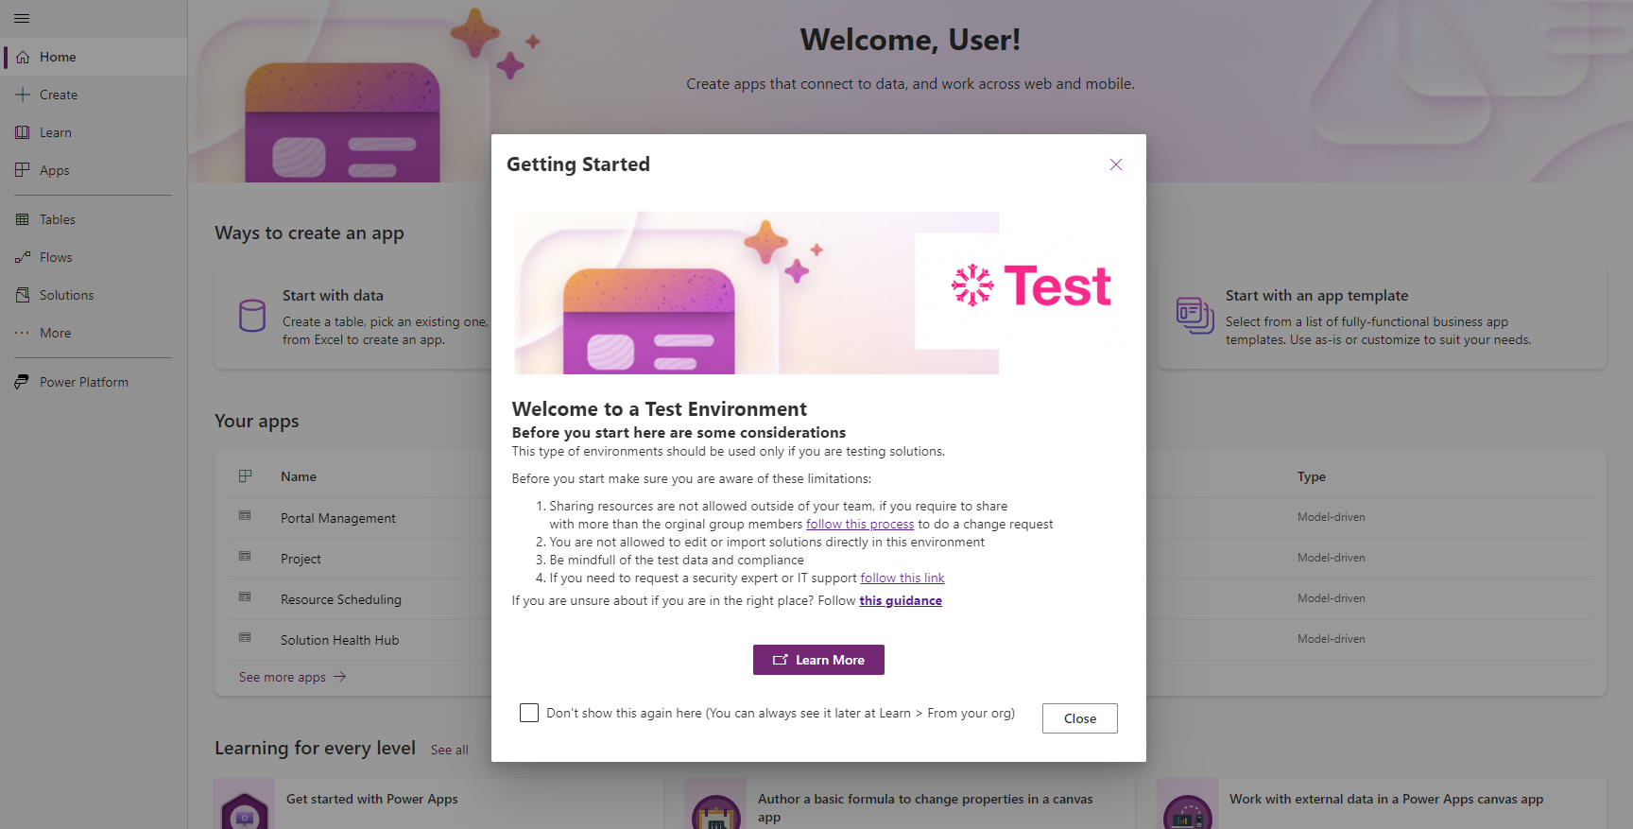Click Model-driven type in Portal Management row
This screenshot has height=829, width=1633.
tap(1332, 517)
